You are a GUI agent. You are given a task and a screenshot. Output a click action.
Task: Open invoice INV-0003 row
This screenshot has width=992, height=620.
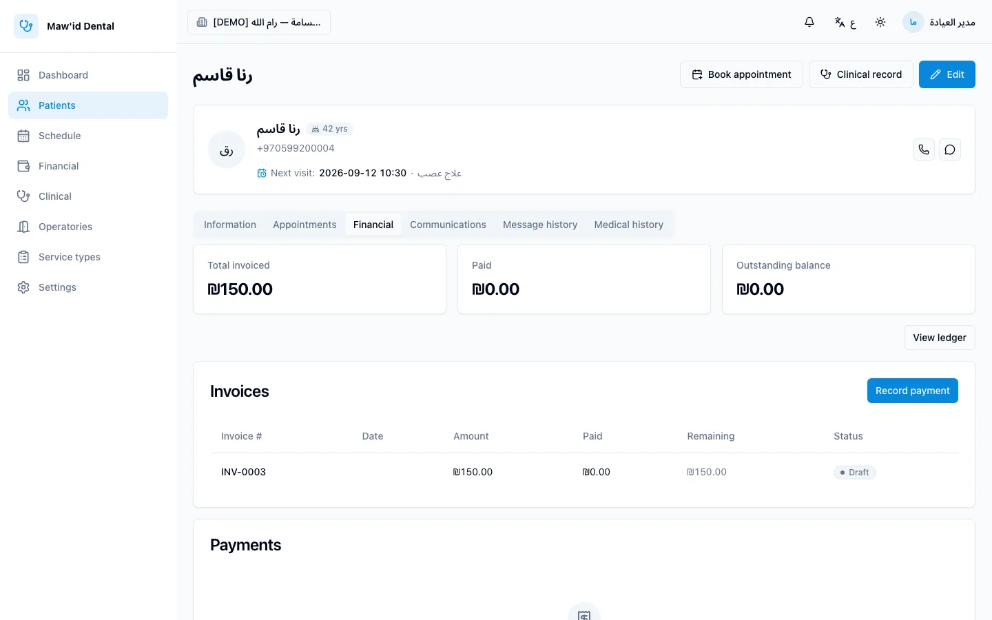pos(584,472)
